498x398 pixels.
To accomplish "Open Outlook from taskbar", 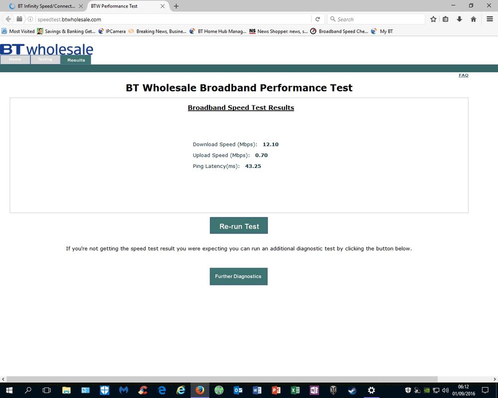I will (238, 390).
